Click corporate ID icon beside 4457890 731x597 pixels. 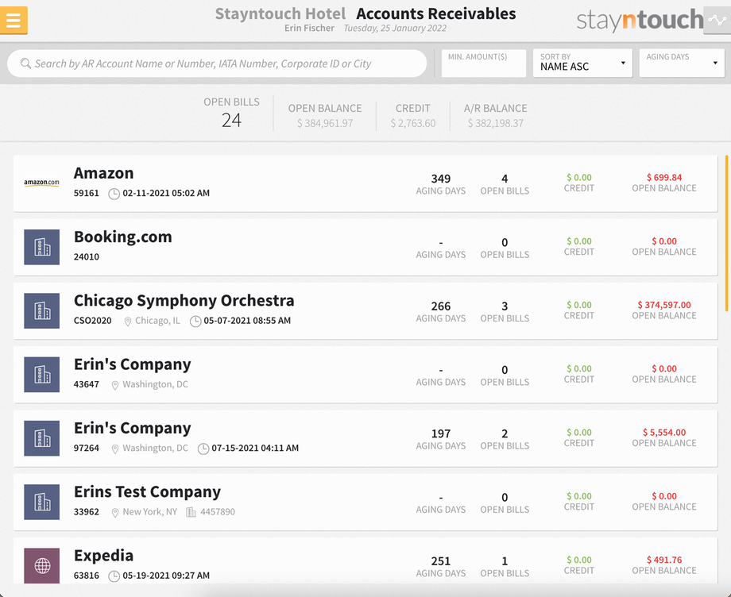click(x=191, y=512)
